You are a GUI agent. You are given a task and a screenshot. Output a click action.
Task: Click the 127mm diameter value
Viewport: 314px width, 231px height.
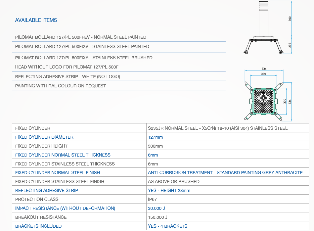[156, 137]
